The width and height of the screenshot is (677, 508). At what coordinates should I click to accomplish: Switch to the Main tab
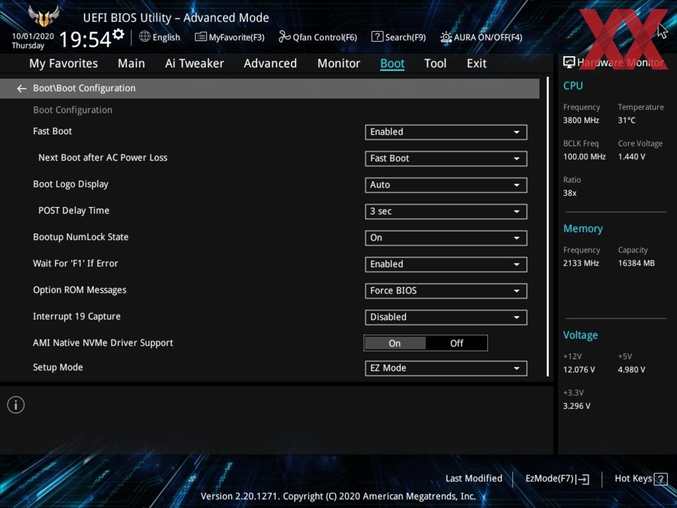point(131,63)
